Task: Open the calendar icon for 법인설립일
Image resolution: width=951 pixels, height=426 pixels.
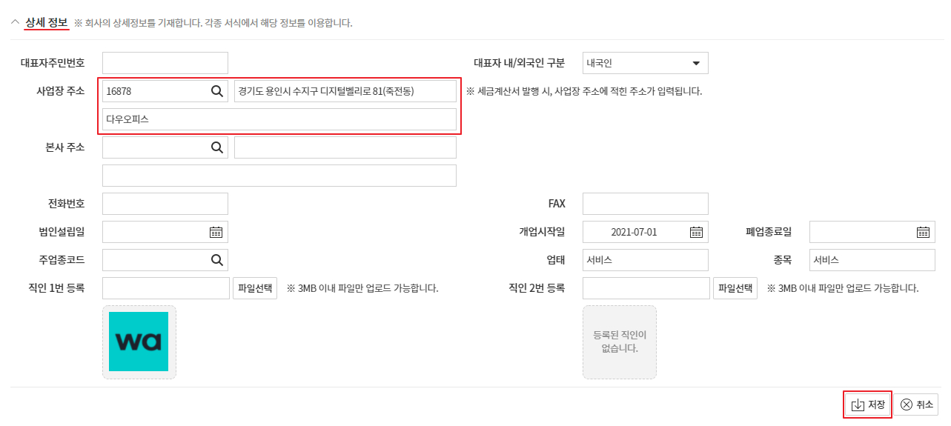Action: (x=216, y=232)
